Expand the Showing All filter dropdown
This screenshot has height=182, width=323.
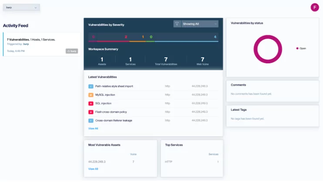[x=200, y=24]
